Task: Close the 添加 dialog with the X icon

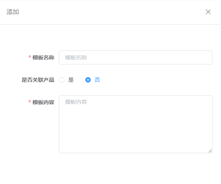Action: tap(208, 12)
